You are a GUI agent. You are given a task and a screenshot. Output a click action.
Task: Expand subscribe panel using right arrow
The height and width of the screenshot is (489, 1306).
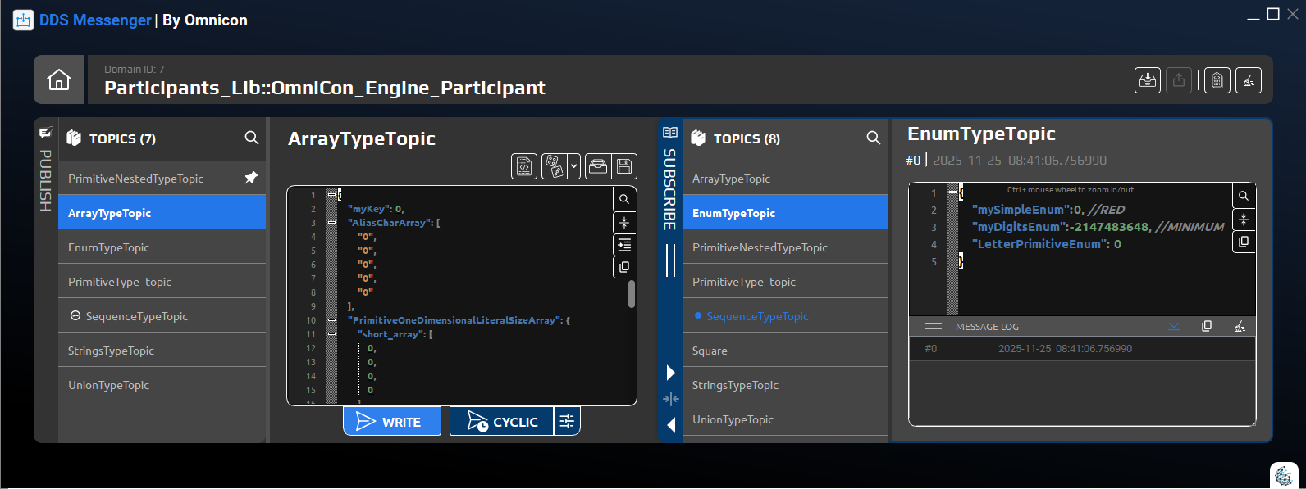click(x=671, y=373)
